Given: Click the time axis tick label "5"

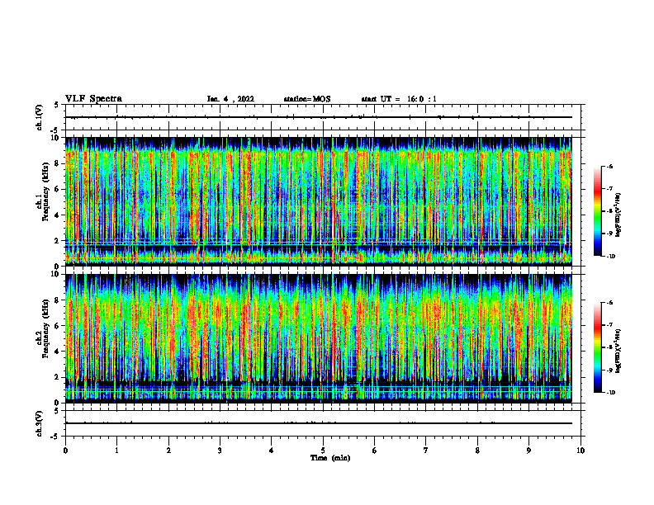Looking at the screenshot, I should (323, 451).
